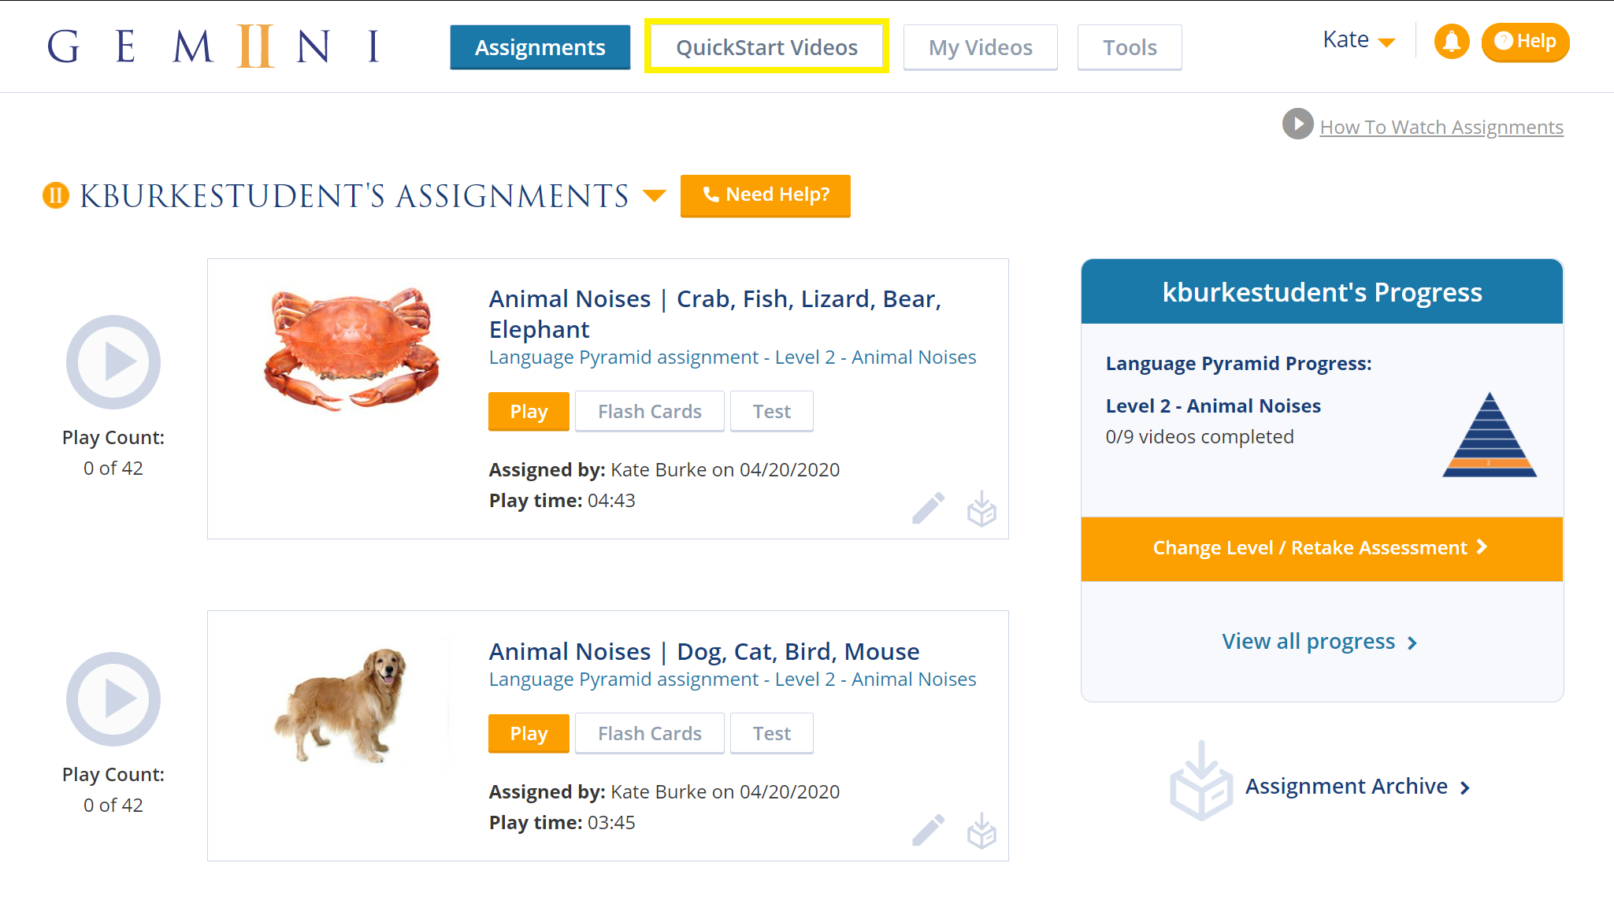The width and height of the screenshot is (1614, 915).
Task: Click Language Pyramid assignment subtitle for Crab
Action: (733, 357)
